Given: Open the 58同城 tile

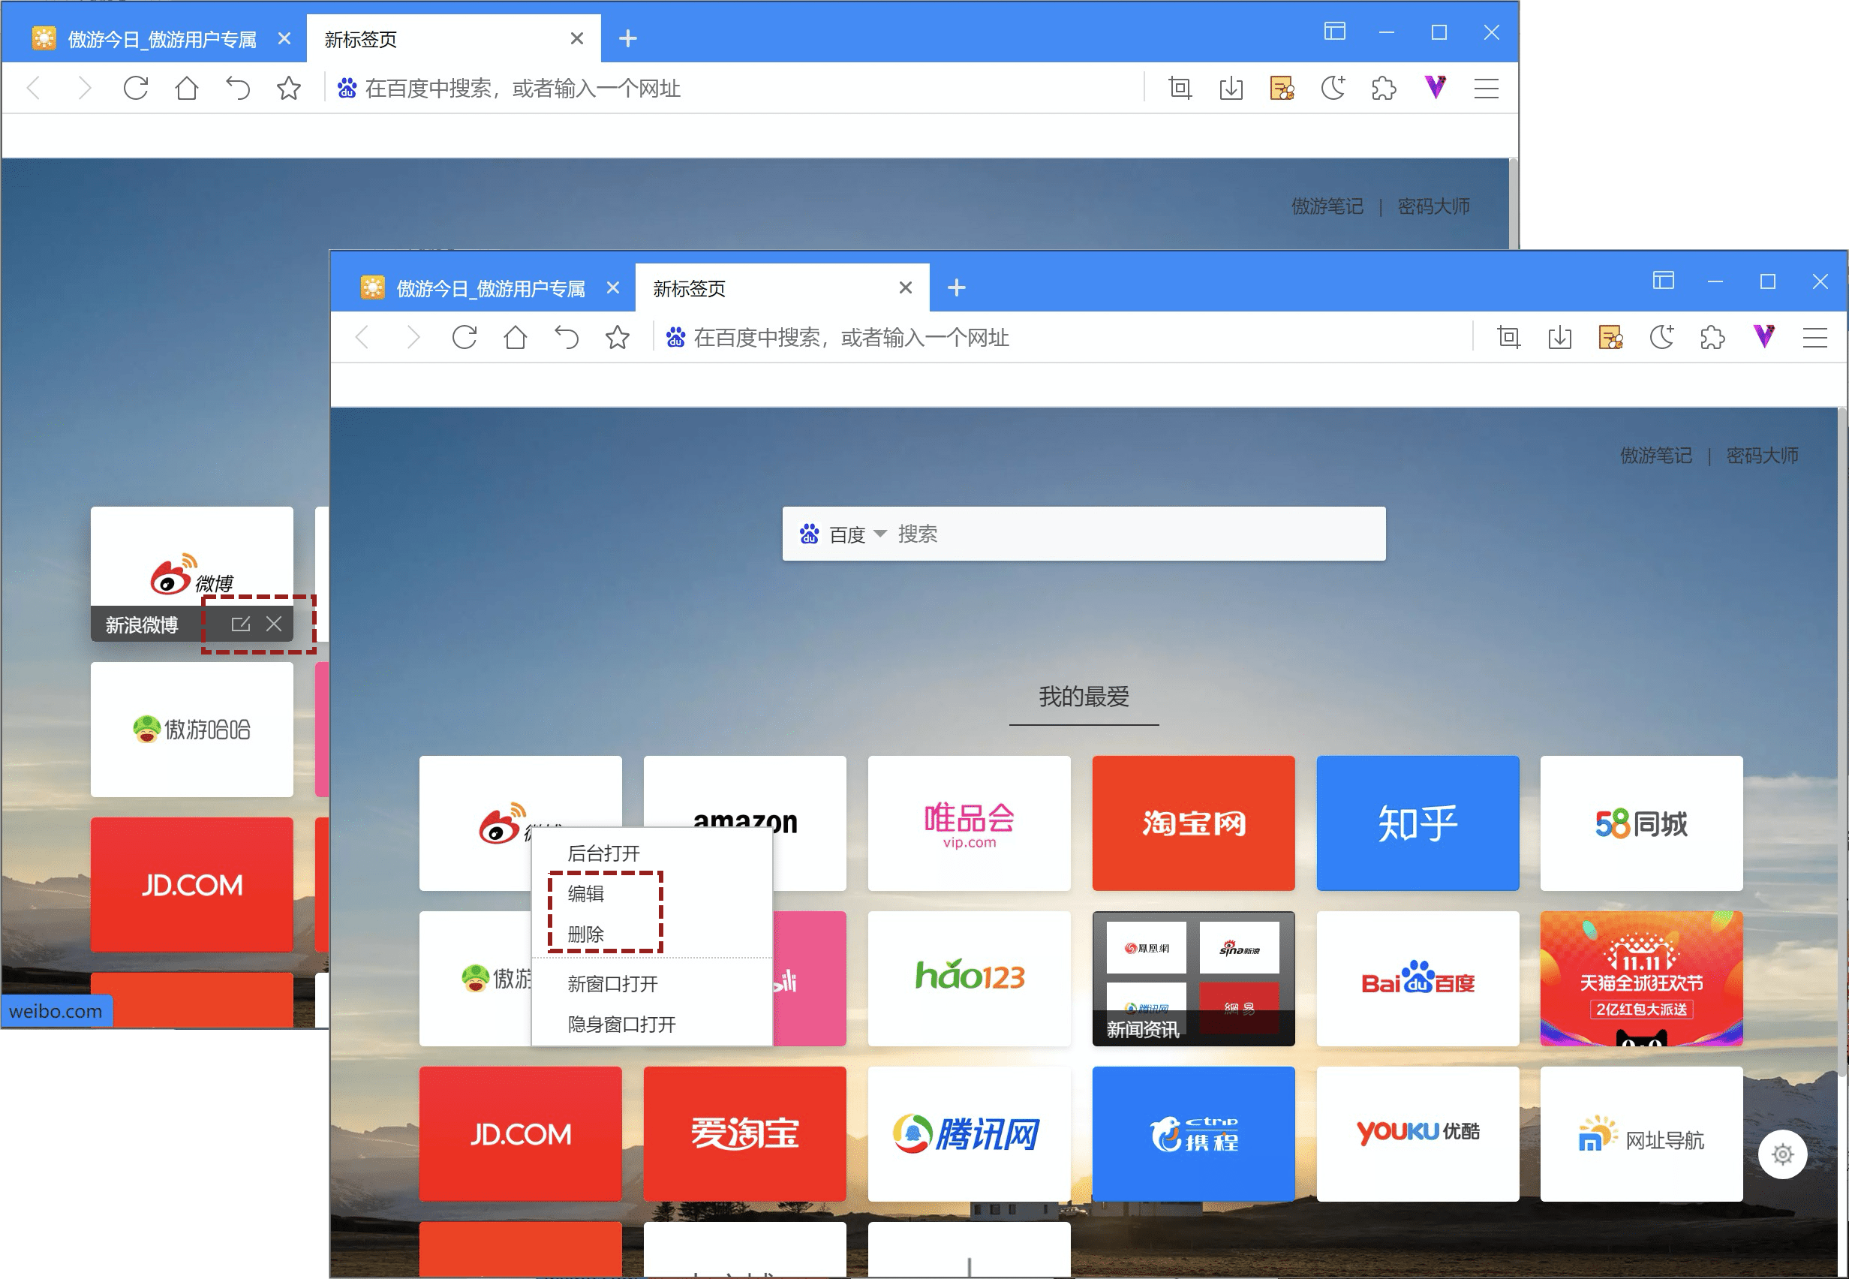Looking at the screenshot, I should pos(1641,823).
